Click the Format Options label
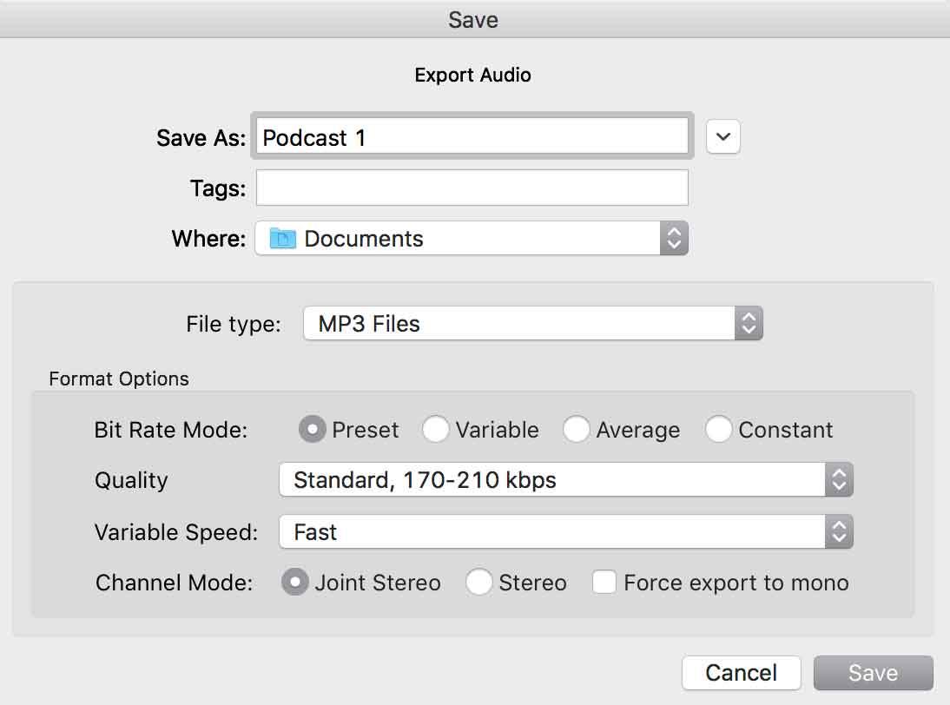Viewport: 950px width, 705px height. pyautogui.click(x=119, y=379)
